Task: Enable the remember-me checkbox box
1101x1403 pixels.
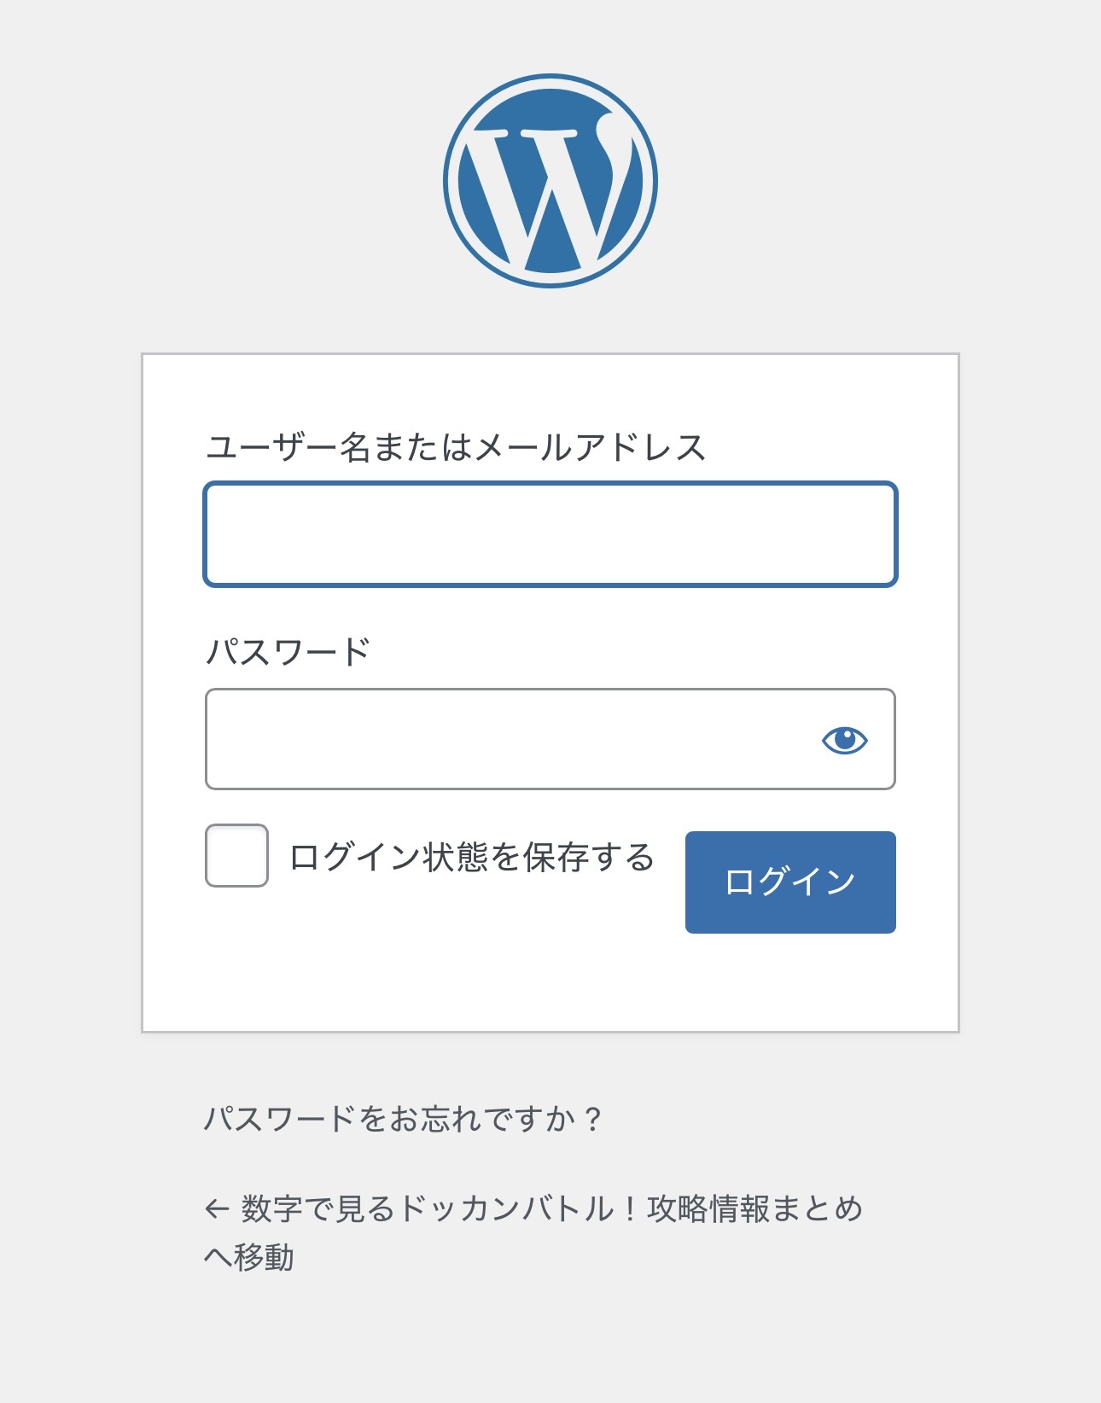Action: point(236,855)
